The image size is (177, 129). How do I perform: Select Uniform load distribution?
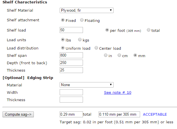(x=63, y=48)
